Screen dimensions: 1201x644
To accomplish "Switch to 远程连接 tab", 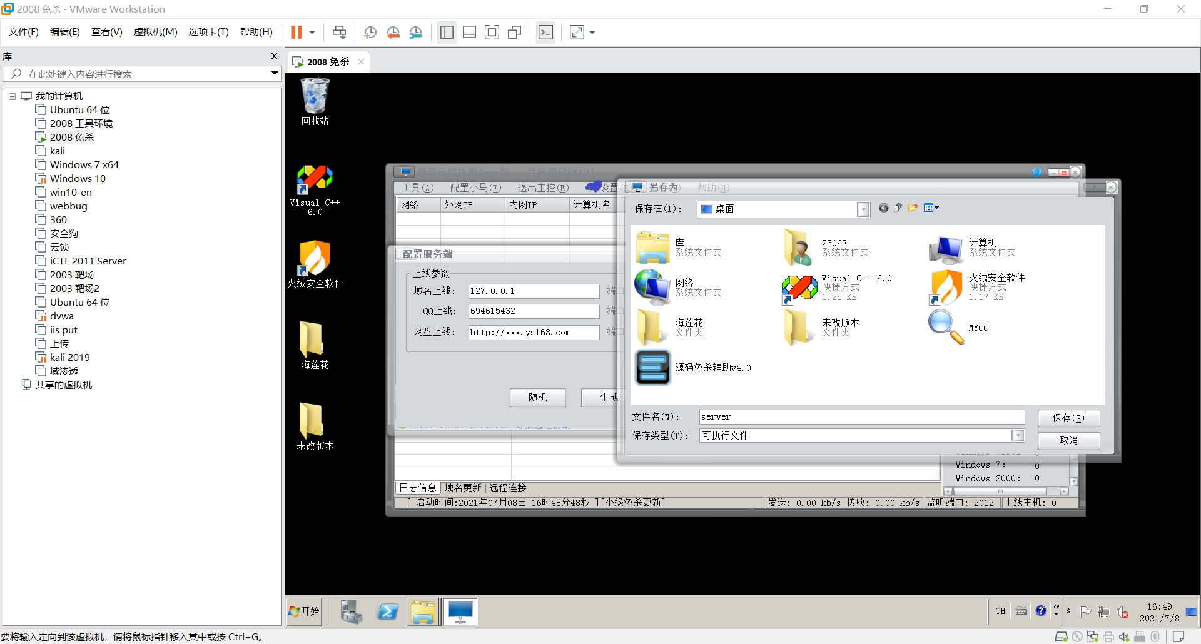I will click(x=508, y=488).
